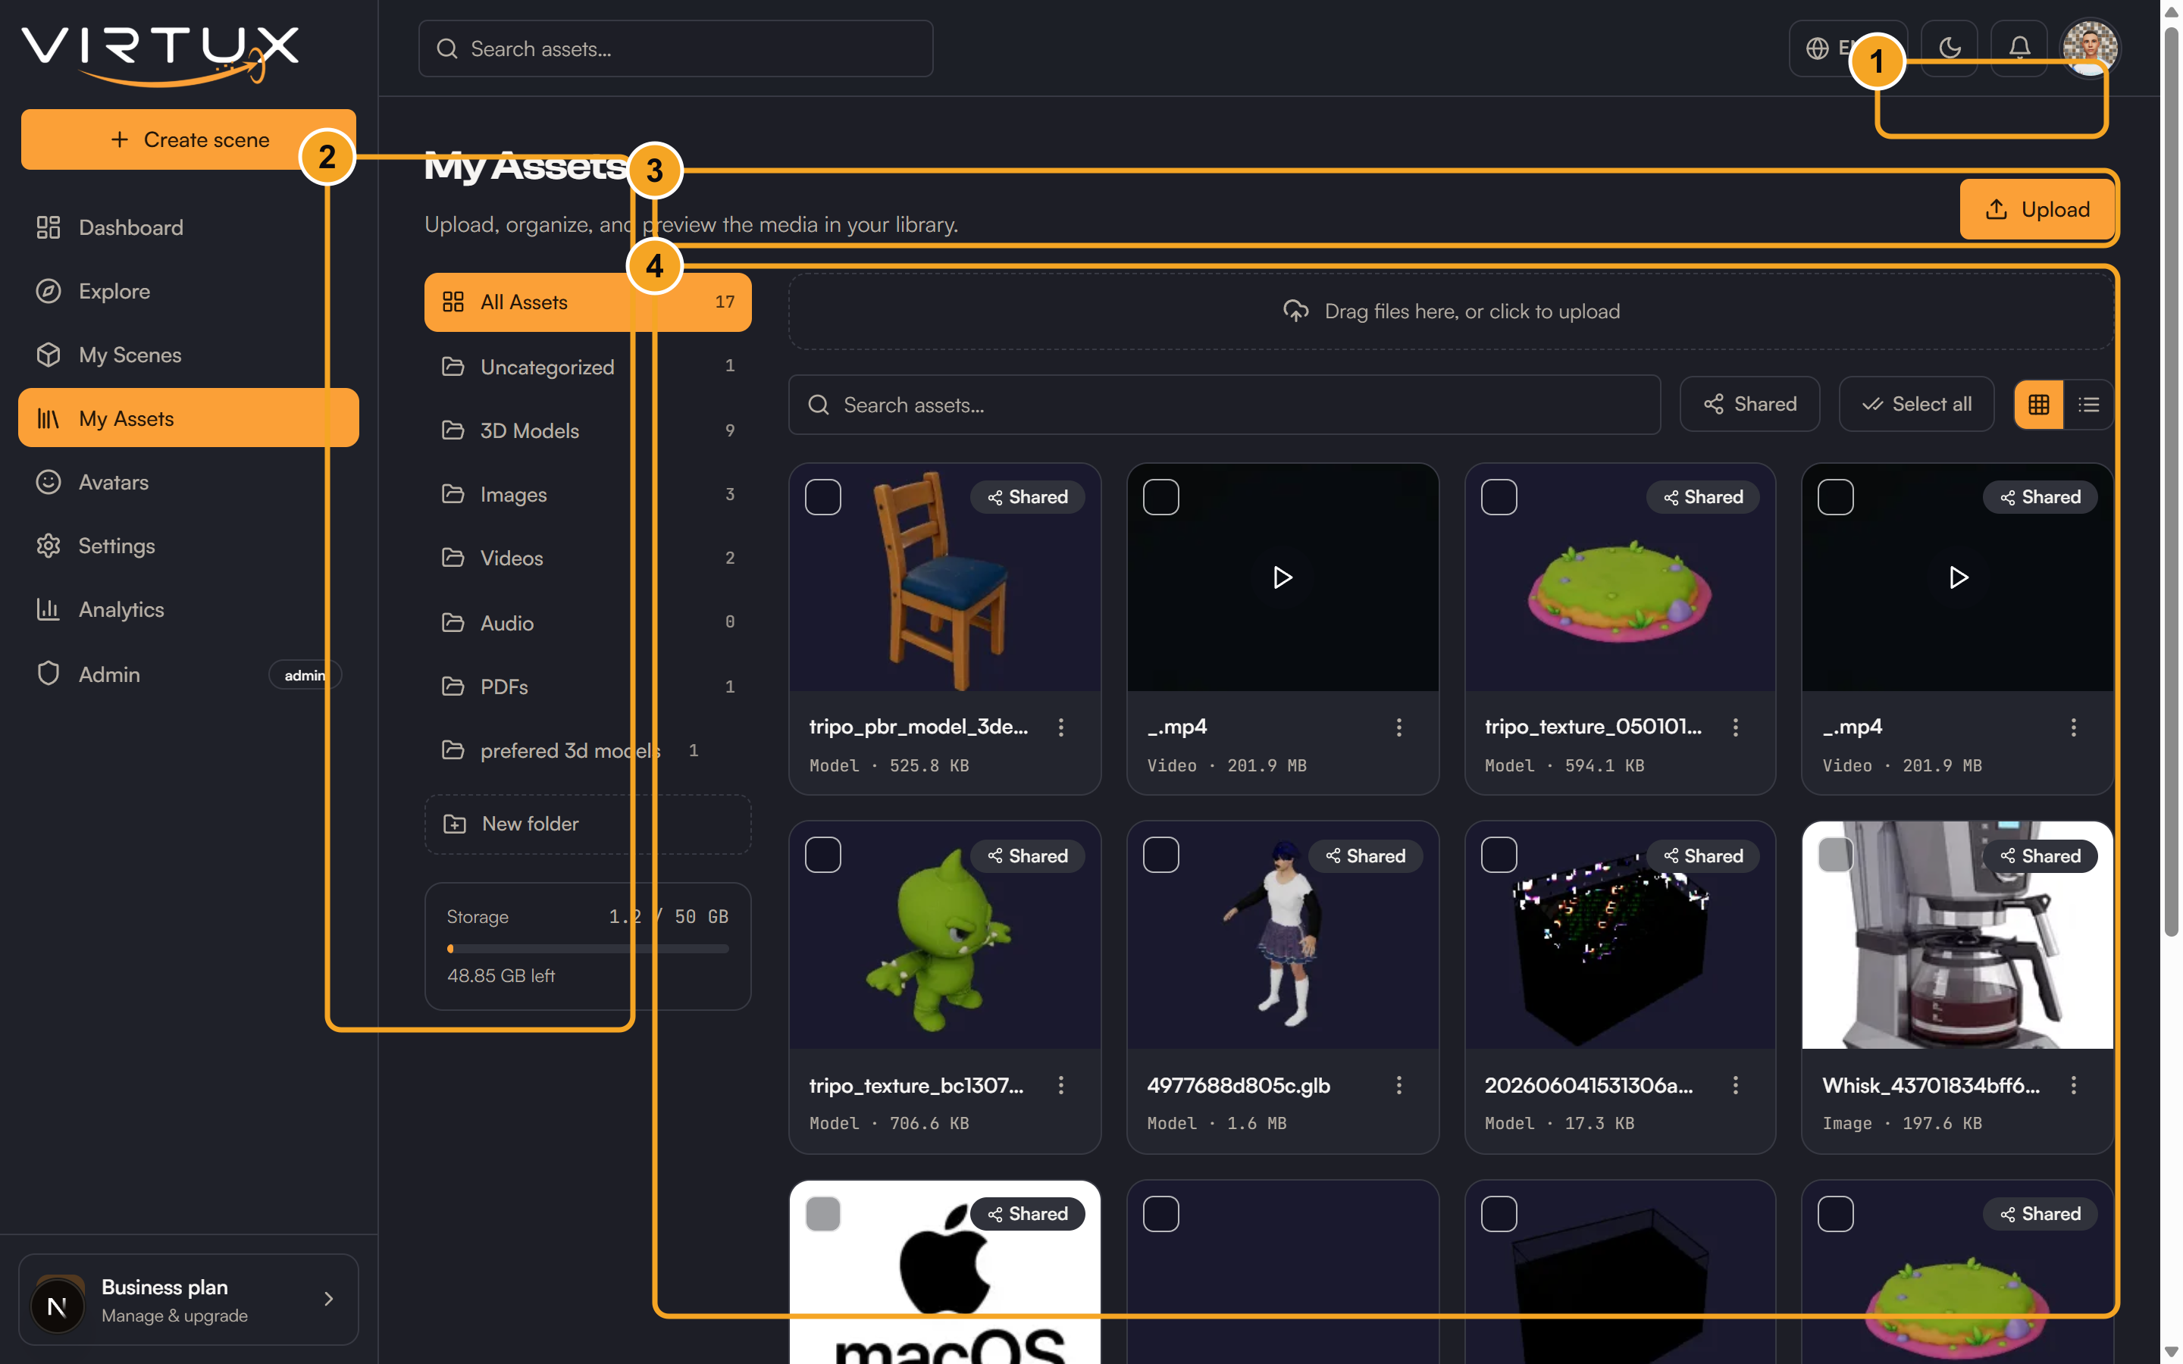
Task: Switch to grid view layout
Action: click(2039, 405)
